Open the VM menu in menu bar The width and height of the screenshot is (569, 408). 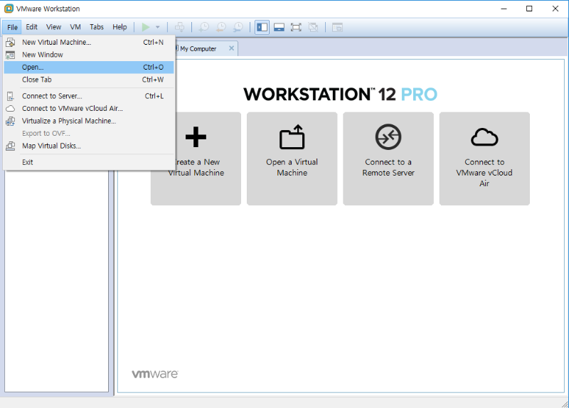point(75,27)
